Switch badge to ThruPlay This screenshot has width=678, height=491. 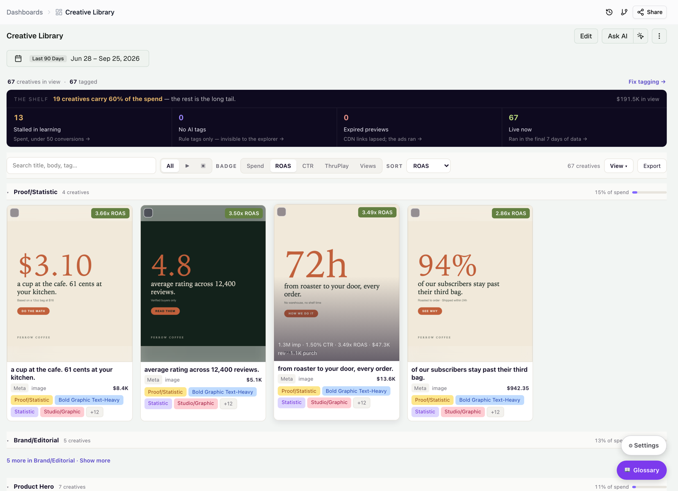pyautogui.click(x=336, y=166)
